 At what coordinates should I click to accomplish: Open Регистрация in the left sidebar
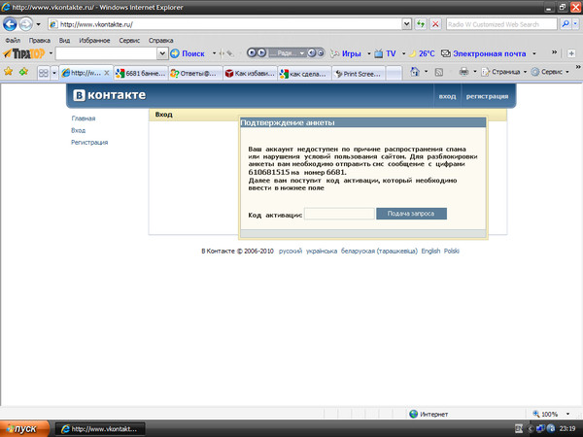coord(89,142)
